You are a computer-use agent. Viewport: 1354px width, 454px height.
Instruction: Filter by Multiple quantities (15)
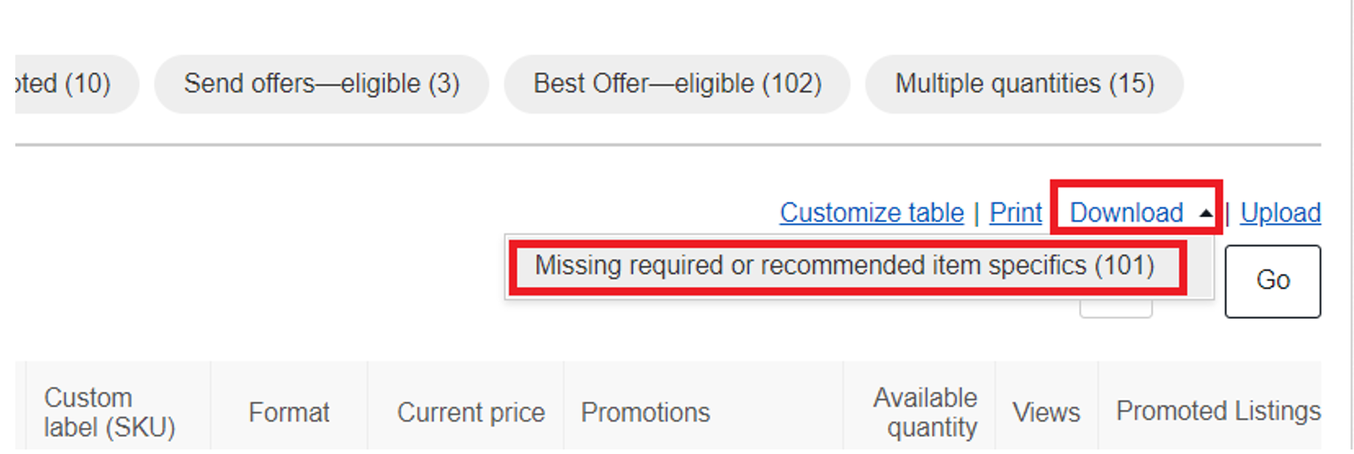click(x=1024, y=84)
